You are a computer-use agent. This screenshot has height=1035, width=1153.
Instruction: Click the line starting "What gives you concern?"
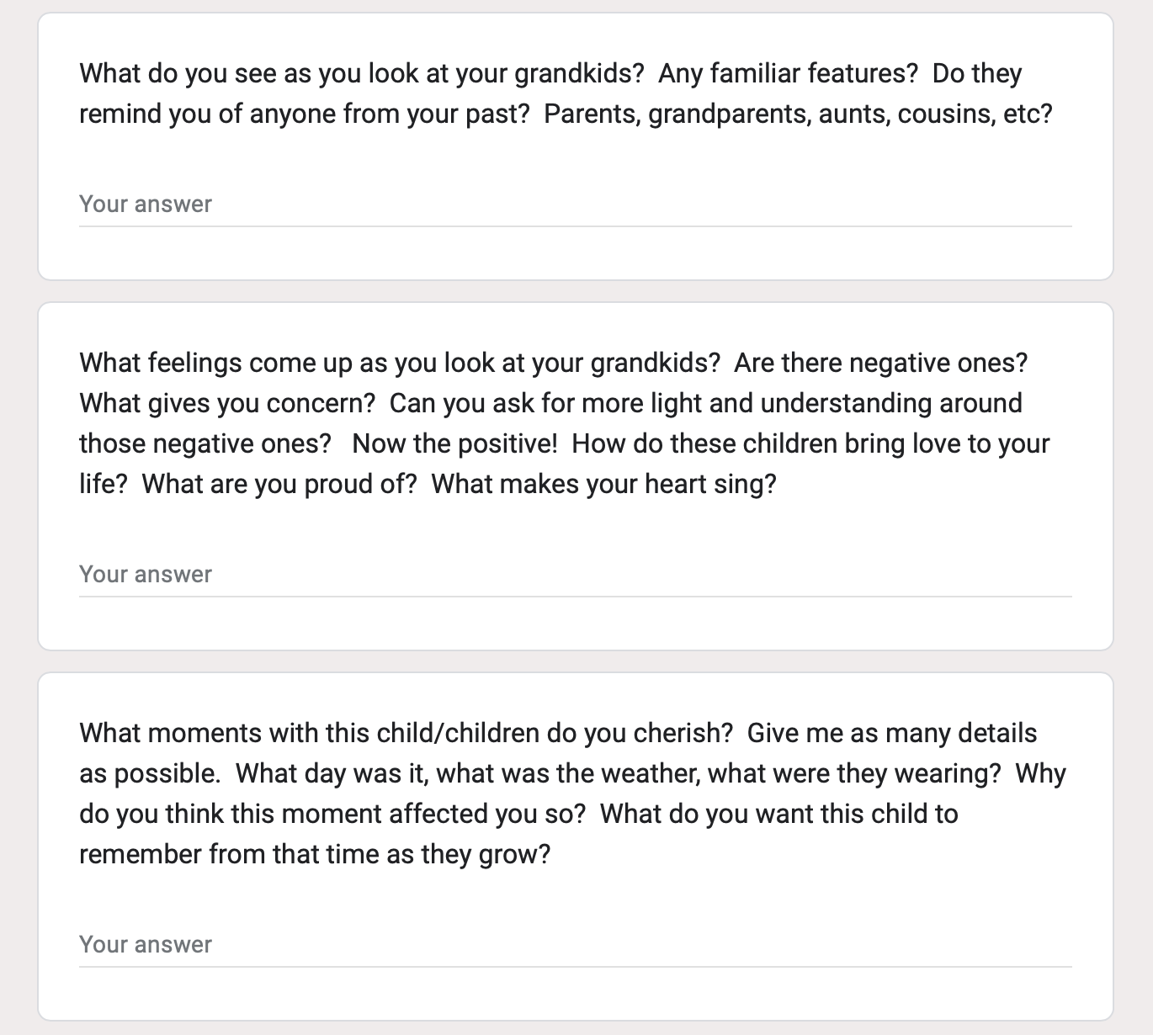coord(550,404)
